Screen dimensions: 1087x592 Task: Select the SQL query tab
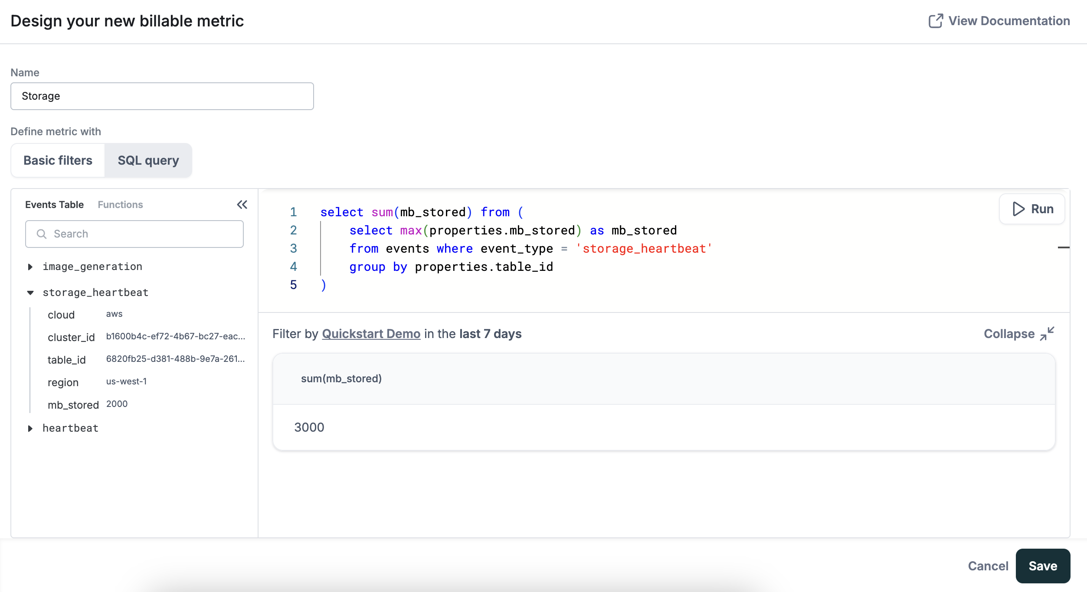(x=148, y=160)
